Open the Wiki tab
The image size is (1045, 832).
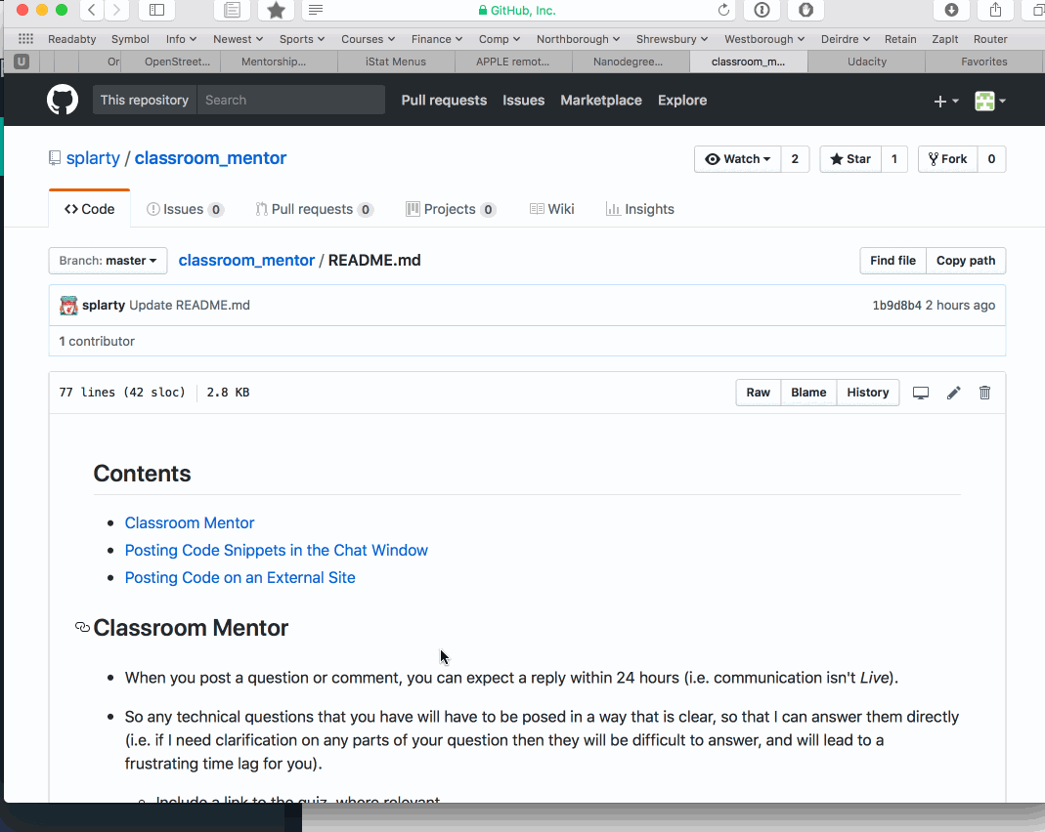551,209
